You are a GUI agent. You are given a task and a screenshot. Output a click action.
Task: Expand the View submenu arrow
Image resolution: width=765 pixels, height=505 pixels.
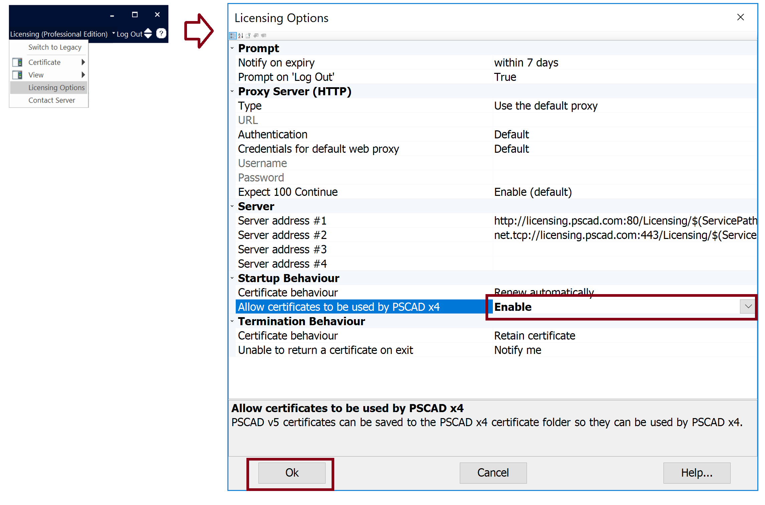[x=83, y=75]
